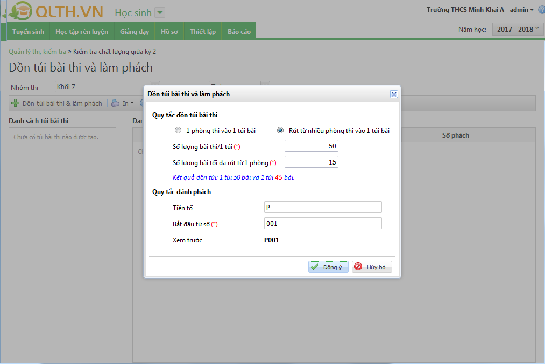The height and width of the screenshot is (364, 545).
Task: Open the Học tập rèn luyện menu
Action: coord(82,32)
